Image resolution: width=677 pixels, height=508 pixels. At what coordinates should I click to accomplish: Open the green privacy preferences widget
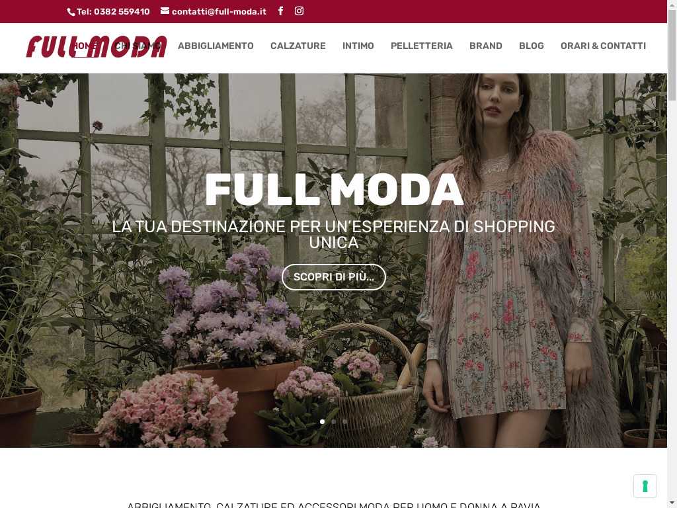(645, 486)
